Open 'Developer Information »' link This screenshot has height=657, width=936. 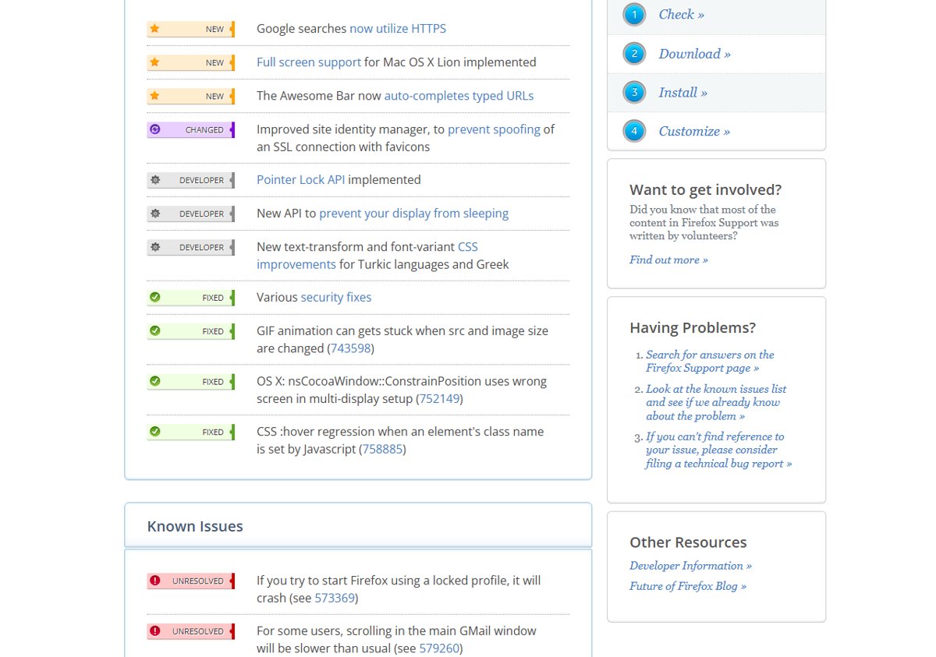pyautogui.click(x=690, y=566)
